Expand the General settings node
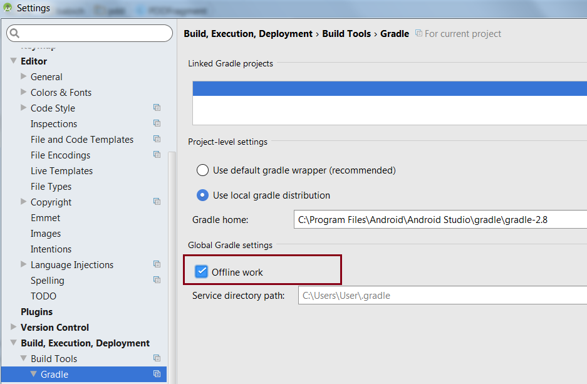The height and width of the screenshot is (384, 587). [24, 76]
